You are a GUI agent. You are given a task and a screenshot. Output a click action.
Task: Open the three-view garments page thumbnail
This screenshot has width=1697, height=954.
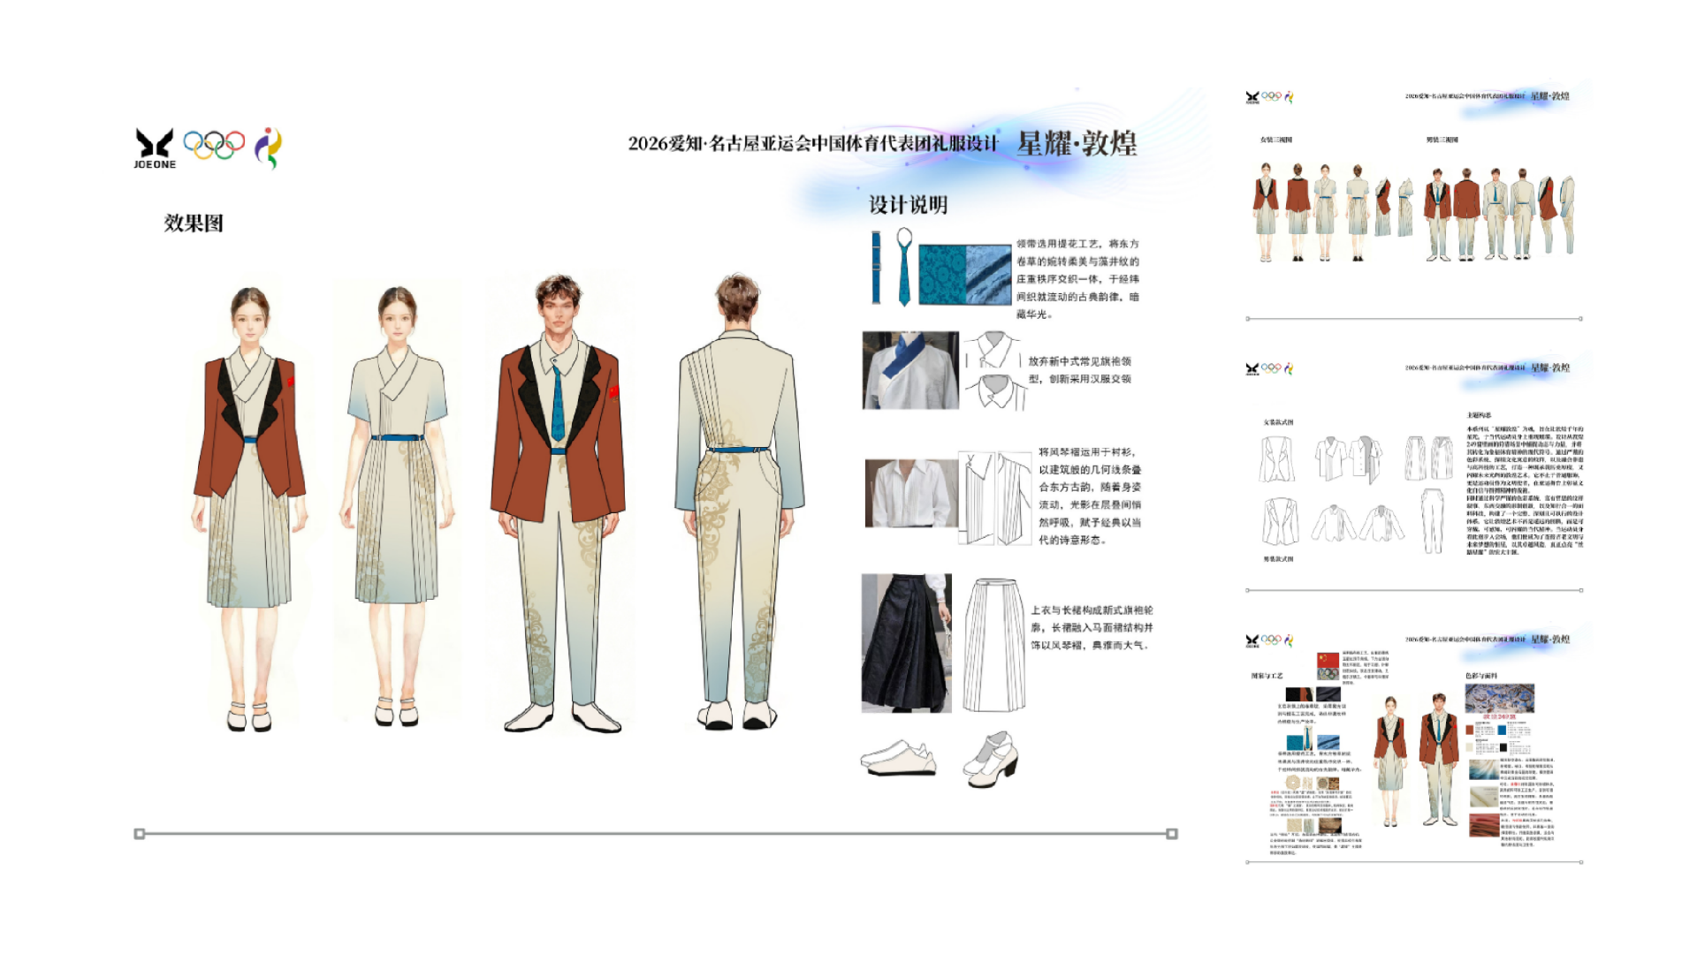pos(1412,205)
